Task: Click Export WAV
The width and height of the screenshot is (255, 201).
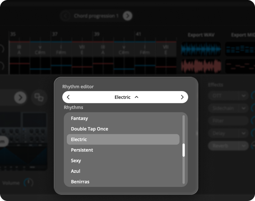Action: [x=201, y=35]
